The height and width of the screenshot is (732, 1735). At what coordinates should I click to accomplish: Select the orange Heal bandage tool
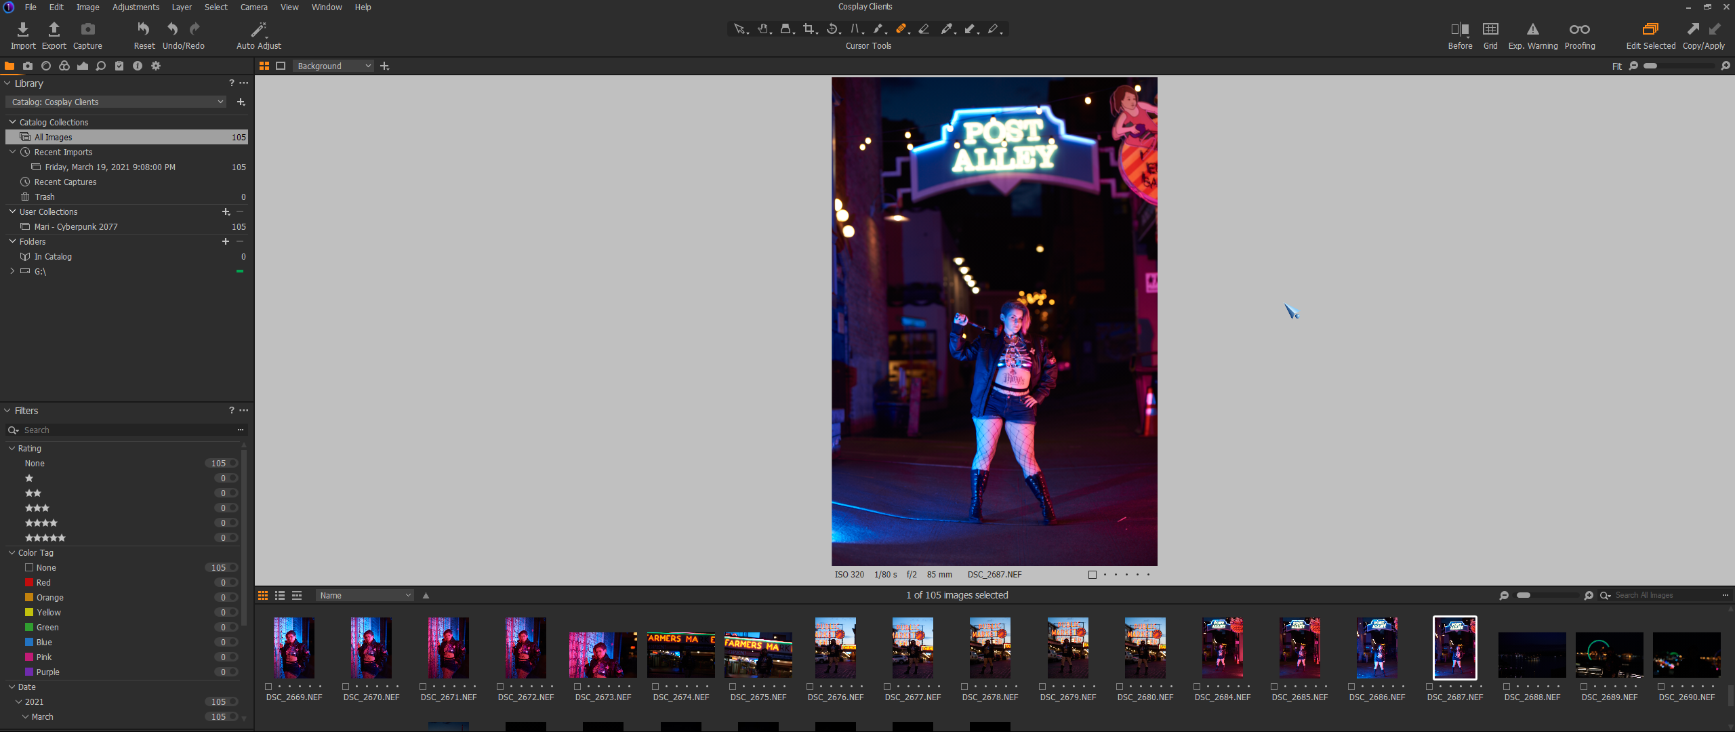tap(901, 29)
